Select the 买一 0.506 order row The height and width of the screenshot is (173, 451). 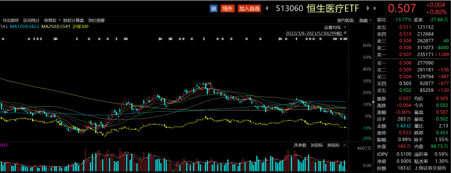[x=413, y=63]
